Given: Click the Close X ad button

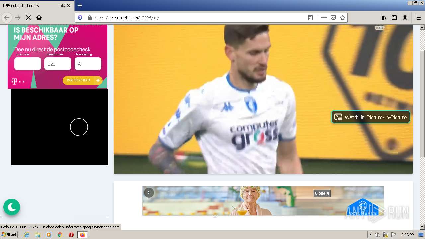Looking at the screenshot, I should coord(322,193).
